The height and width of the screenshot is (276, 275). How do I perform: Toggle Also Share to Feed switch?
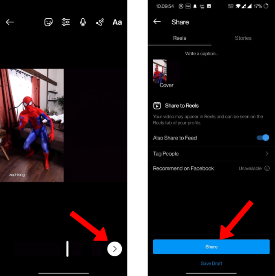(263, 138)
